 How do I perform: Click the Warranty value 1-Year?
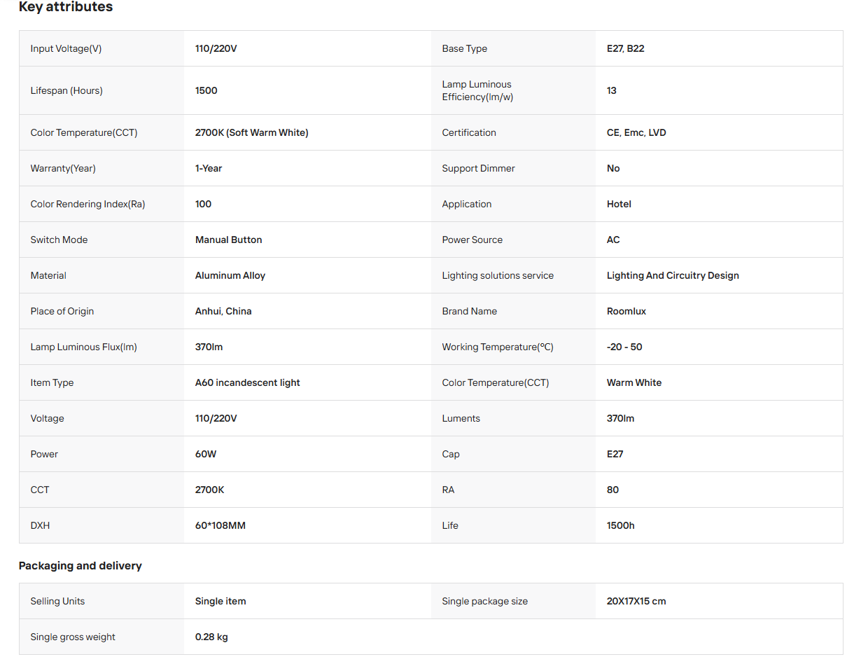point(209,168)
